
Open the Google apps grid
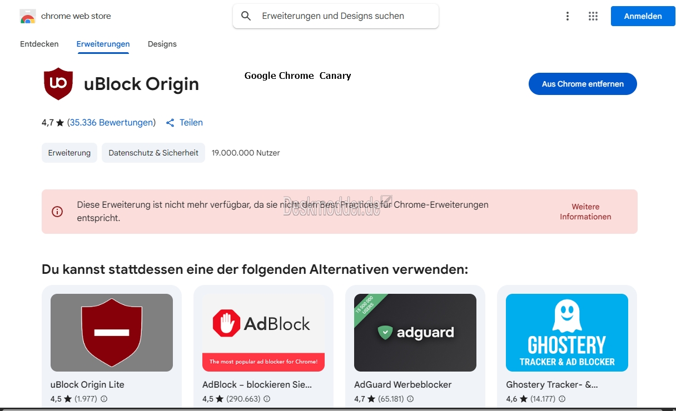593,16
